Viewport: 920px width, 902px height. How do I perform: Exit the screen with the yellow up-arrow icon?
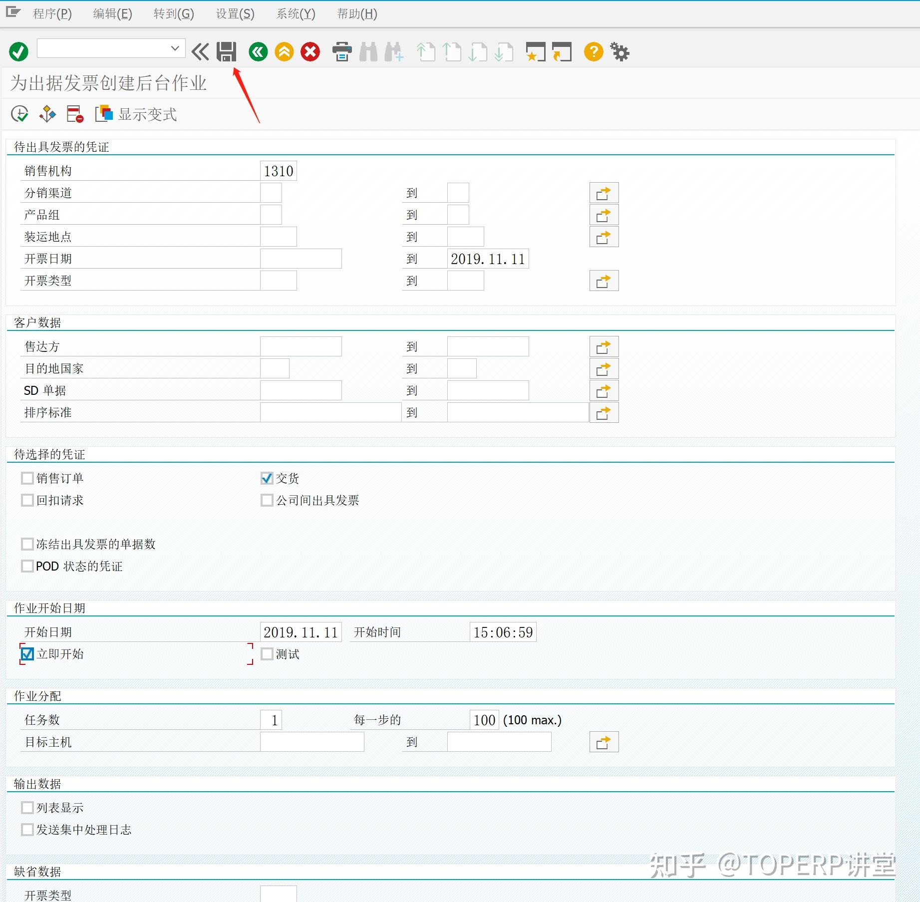point(284,51)
